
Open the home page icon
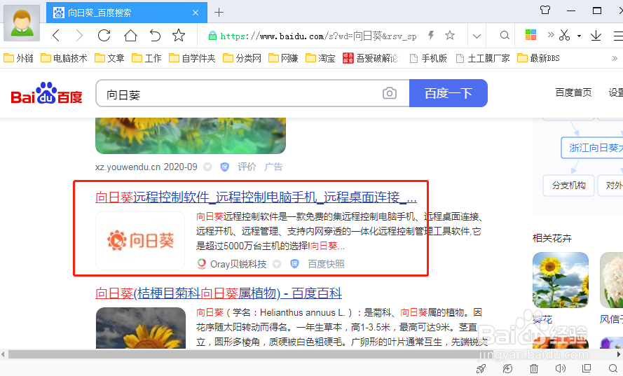coord(130,36)
